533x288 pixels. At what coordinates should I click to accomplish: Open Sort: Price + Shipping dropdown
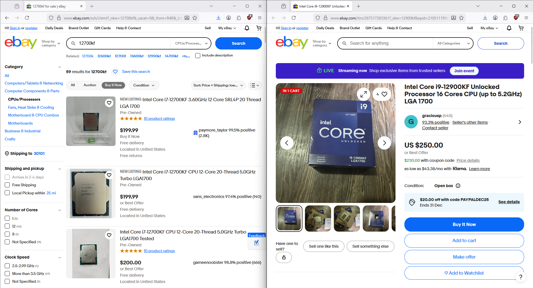[x=218, y=85]
